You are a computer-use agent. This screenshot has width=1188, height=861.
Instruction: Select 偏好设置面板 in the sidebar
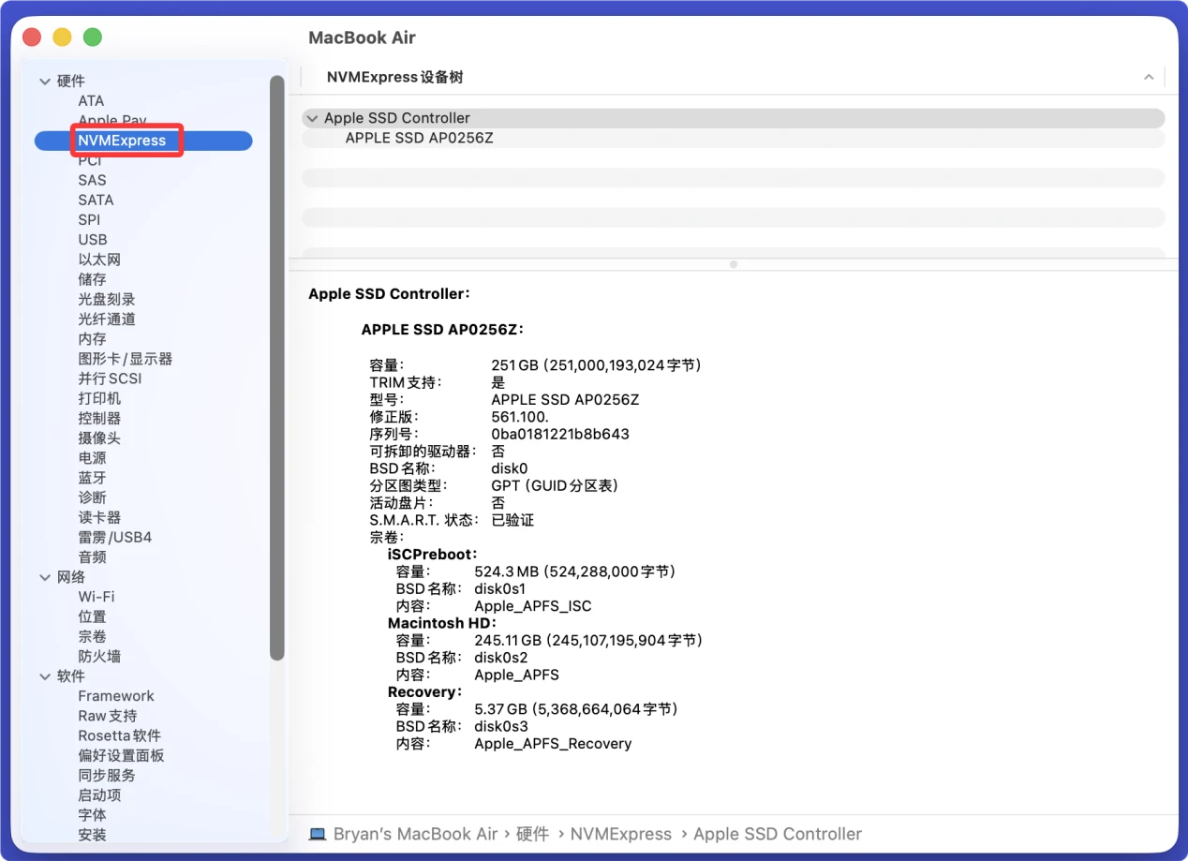point(121,755)
